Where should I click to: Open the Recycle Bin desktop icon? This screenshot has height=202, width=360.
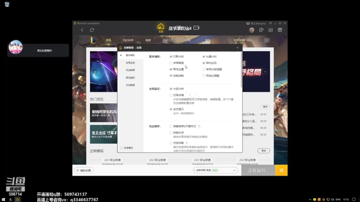pyautogui.click(x=7, y=4)
